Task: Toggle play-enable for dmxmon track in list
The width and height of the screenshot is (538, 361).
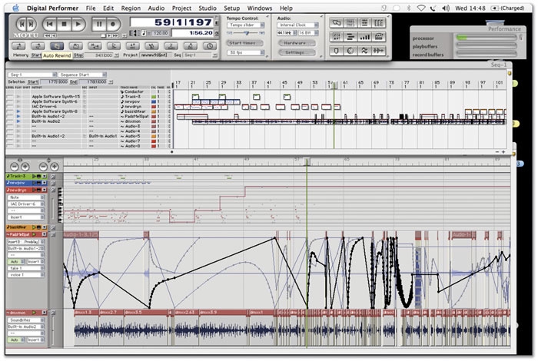Action: click(18, 121)
